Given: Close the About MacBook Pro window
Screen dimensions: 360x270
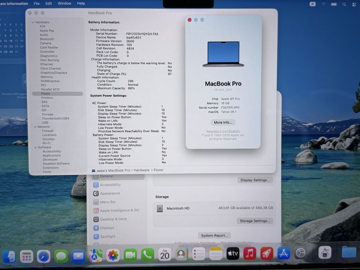Looking at the screenshot, I should [x=189, y=20].
